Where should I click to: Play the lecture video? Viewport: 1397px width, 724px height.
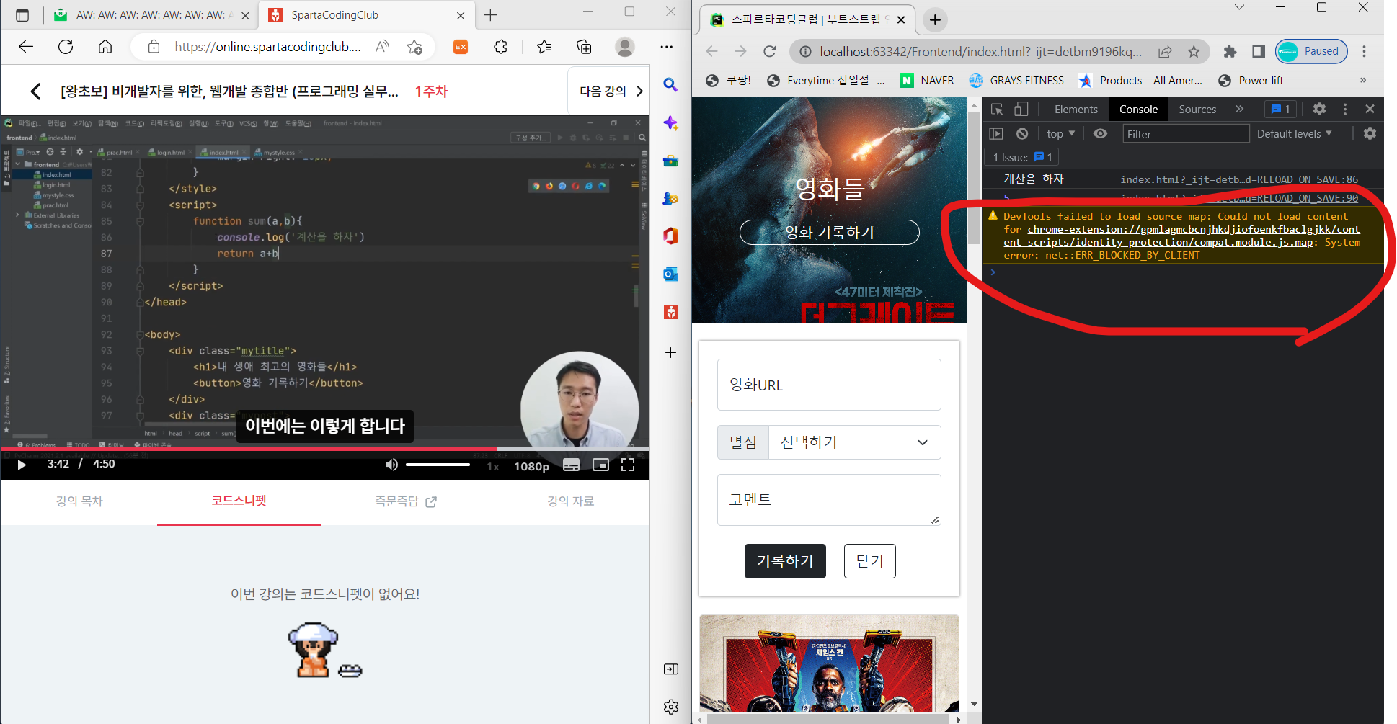coord(22,465)
